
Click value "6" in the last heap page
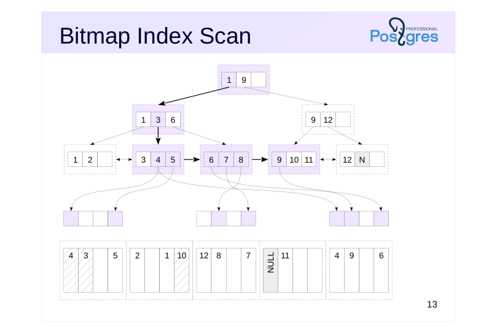[x=382, y=270]
